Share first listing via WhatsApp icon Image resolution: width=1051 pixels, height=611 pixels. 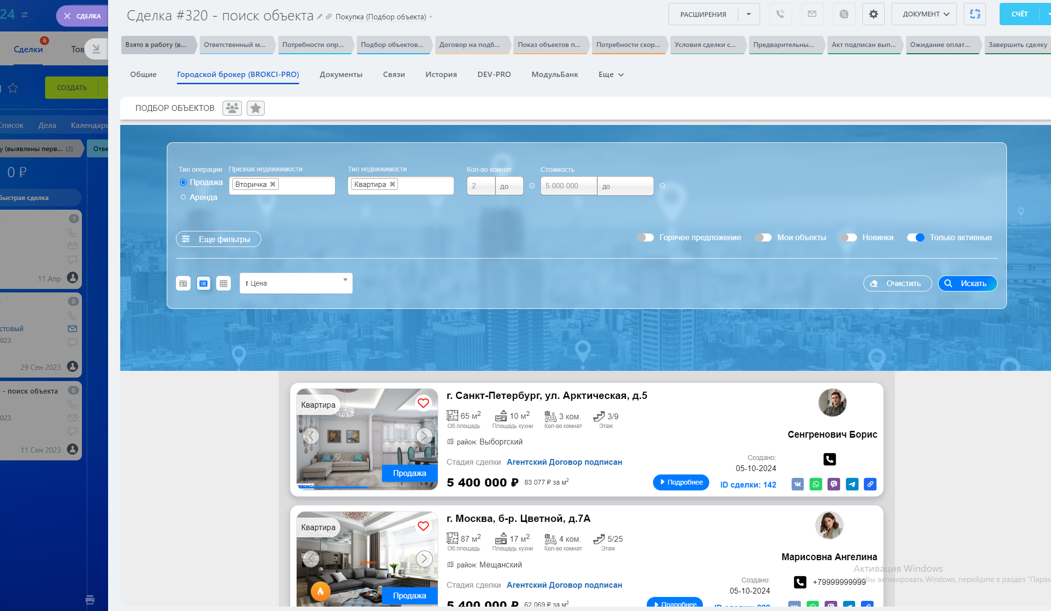(x=816, y=484)
